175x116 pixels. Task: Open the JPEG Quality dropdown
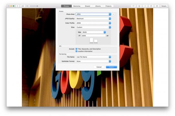(93, 19)
